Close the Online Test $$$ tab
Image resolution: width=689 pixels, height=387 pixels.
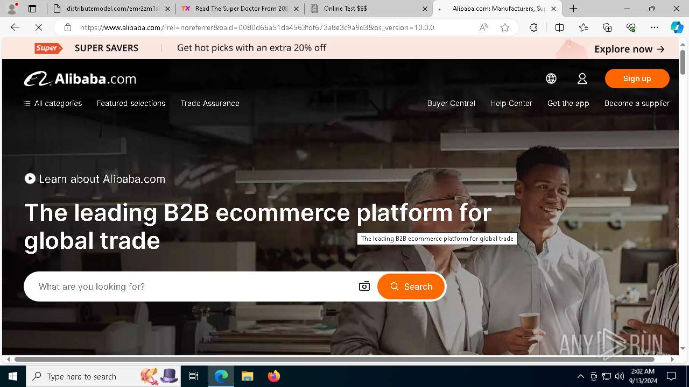pos(425,9)
